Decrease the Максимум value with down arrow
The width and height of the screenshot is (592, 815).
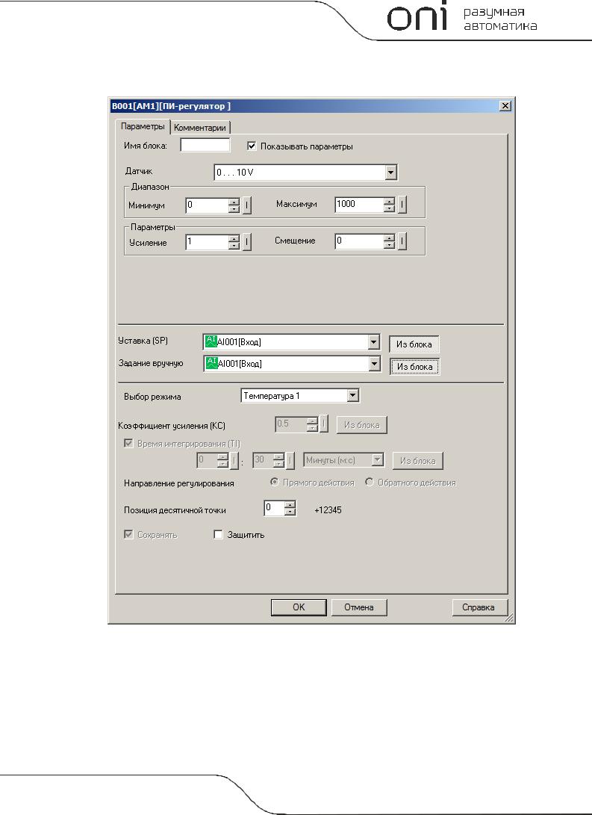pos(390,208)
